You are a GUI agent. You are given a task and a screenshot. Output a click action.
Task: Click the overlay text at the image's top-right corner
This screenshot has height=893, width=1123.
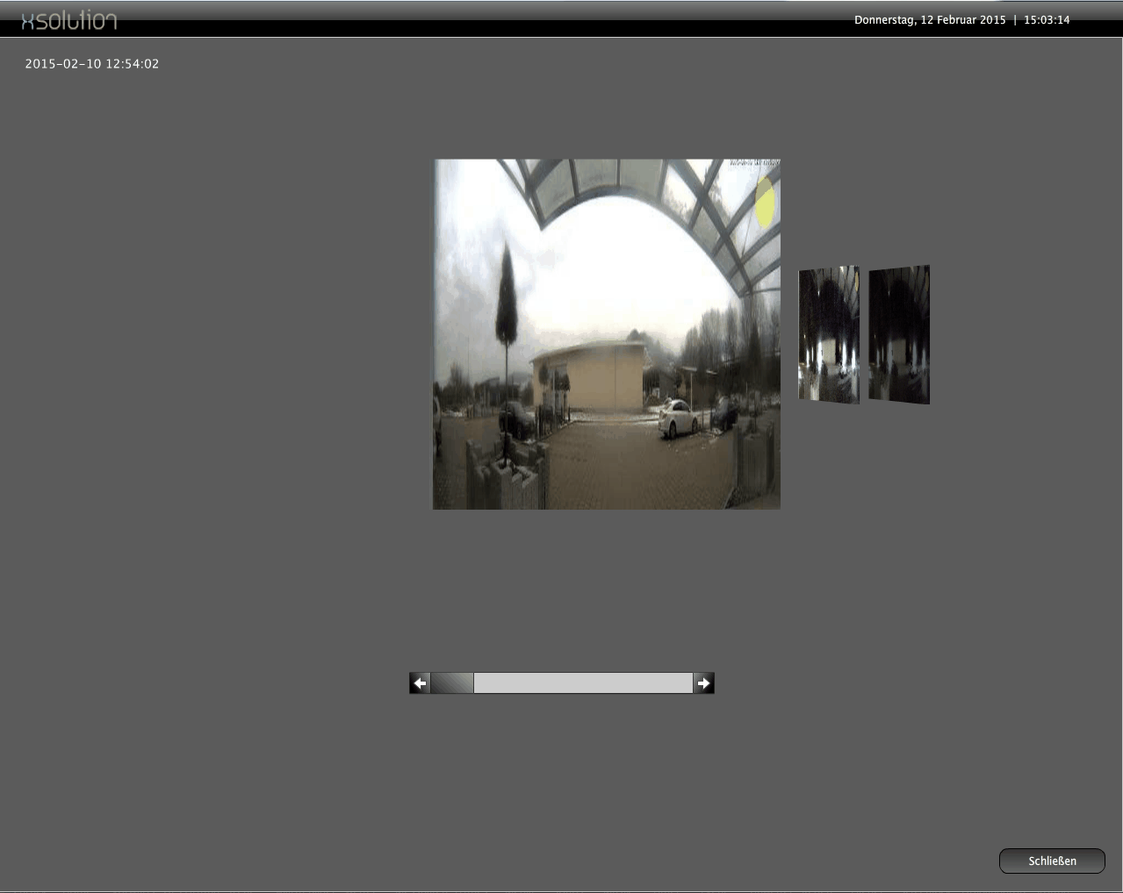[x=754, y=163]
